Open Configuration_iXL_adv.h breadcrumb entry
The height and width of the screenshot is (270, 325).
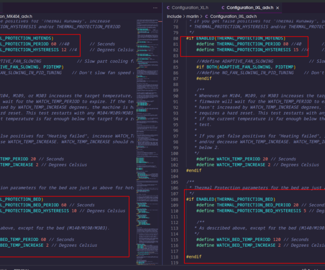tap(233, 16)
